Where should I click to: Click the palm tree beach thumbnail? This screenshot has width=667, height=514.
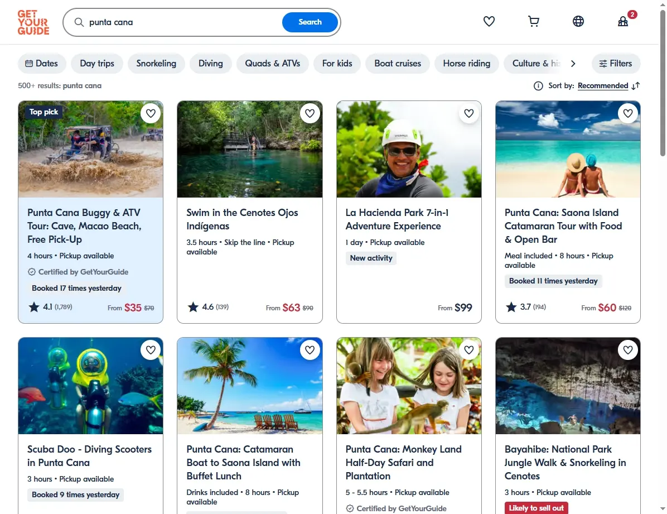(x=250, y=386)
